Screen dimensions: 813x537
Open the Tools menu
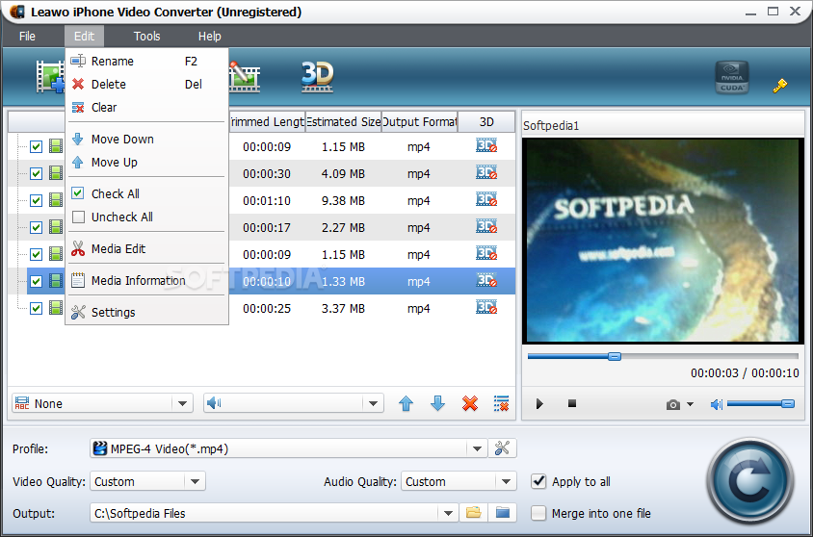pos(146,37)
